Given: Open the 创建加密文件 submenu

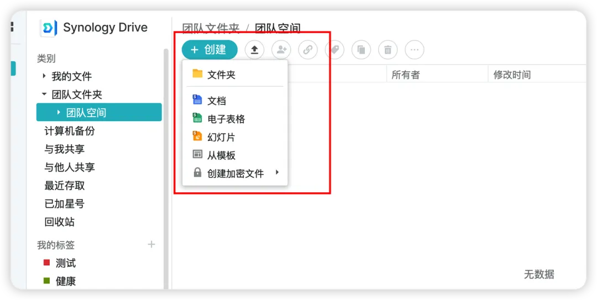Looking at the screenshot, I should (235, 173).
